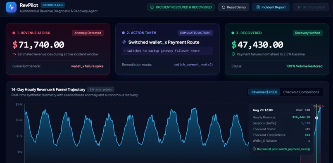
Task: Click the document icon in Incident Report
Action: point(258,7)
